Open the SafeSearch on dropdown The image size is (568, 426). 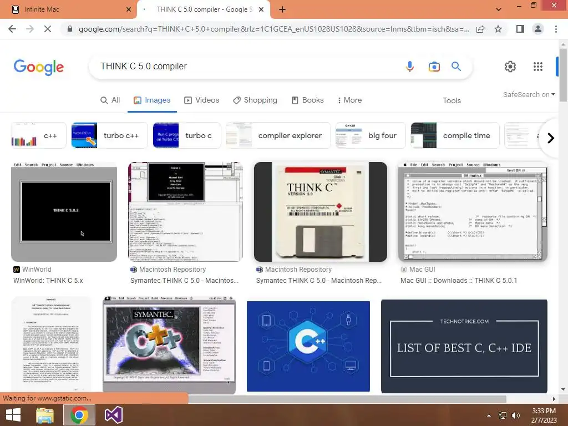[529, 94]
